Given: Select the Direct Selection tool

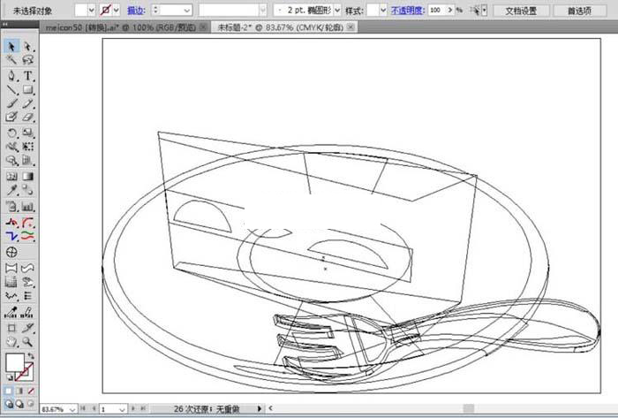Looking at the screenshot, I should coord(27,46).
